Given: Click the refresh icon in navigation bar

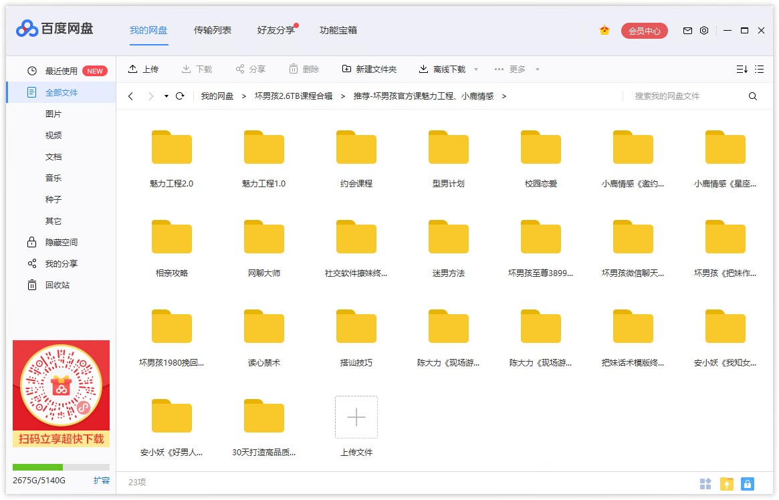Looking at the screenshot, I should click(180, 96).
